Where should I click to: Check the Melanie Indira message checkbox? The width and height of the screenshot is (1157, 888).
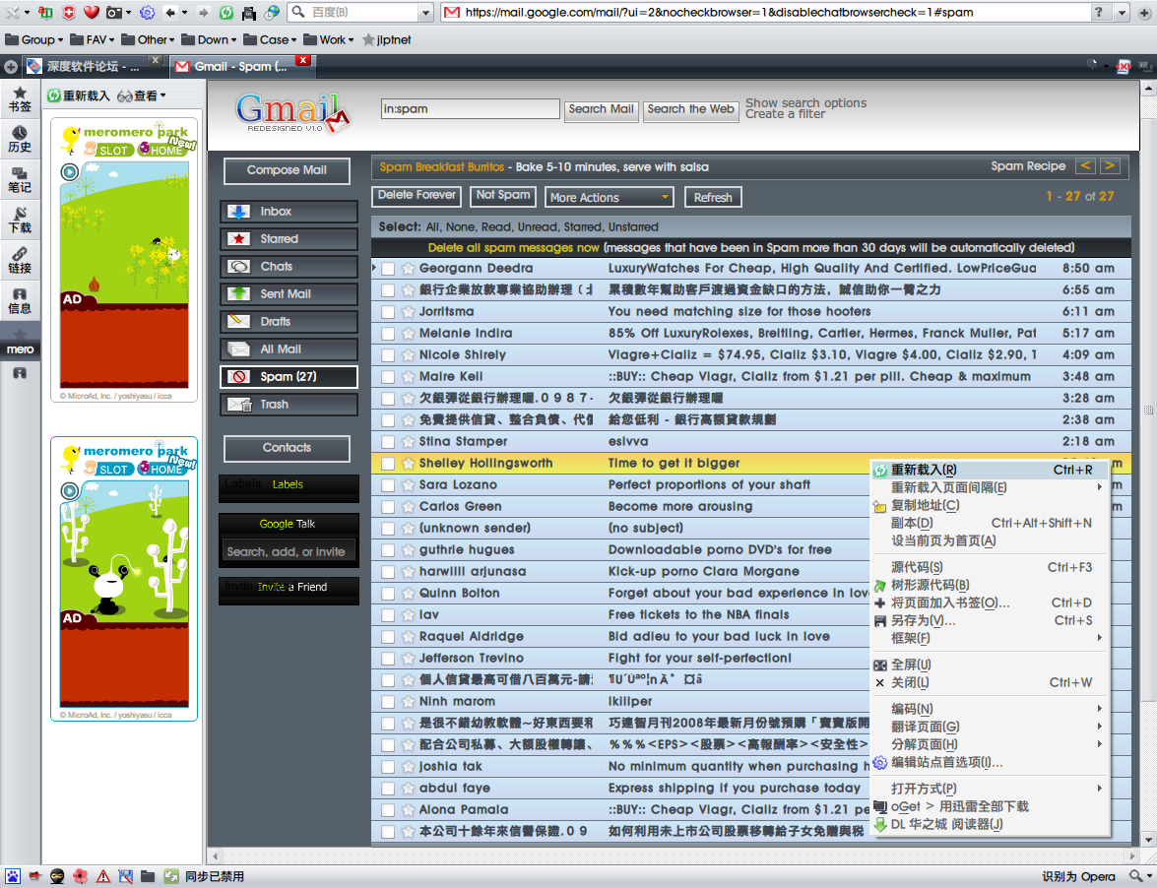click(387, 334)
